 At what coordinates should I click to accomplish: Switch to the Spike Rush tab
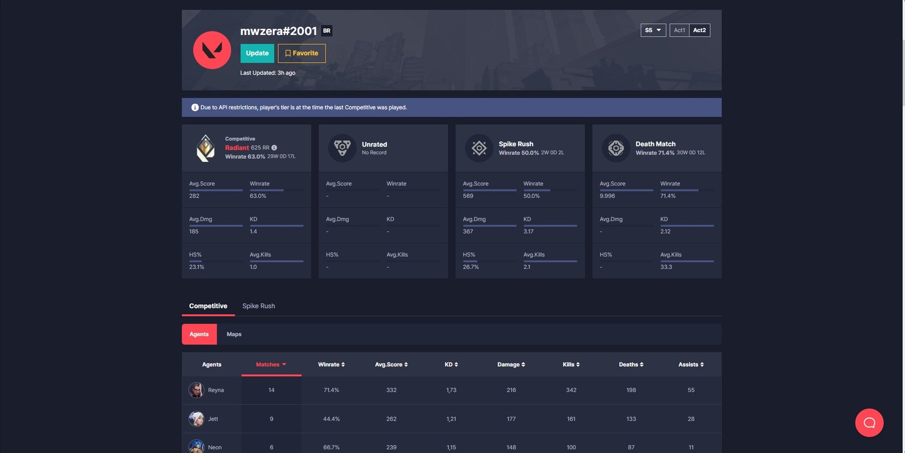click(x=258, y=306)
